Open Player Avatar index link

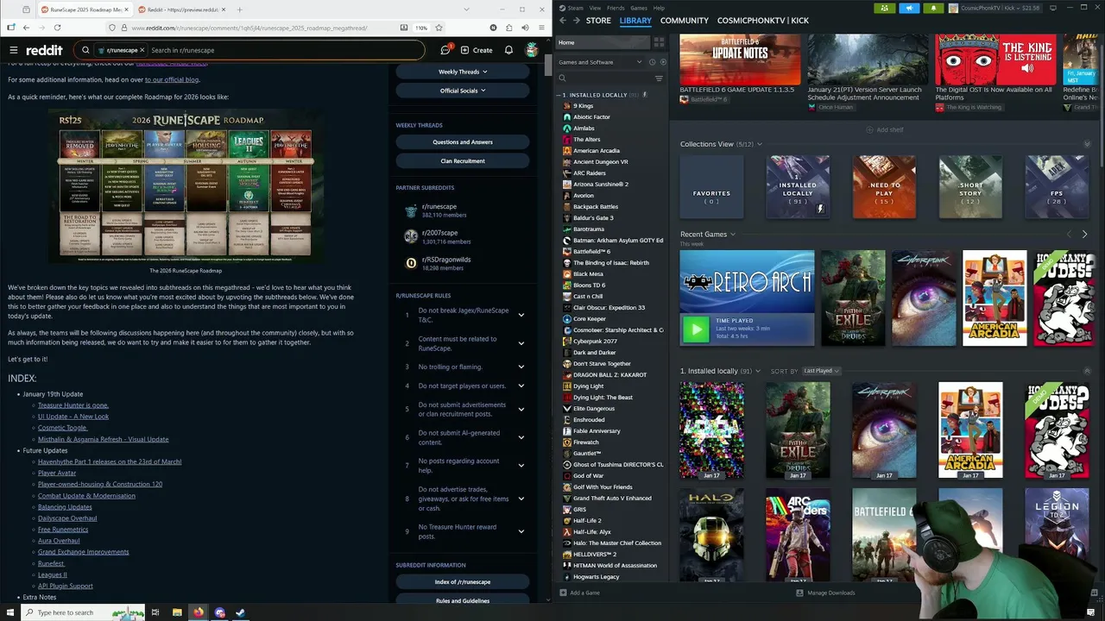[57, 473]
